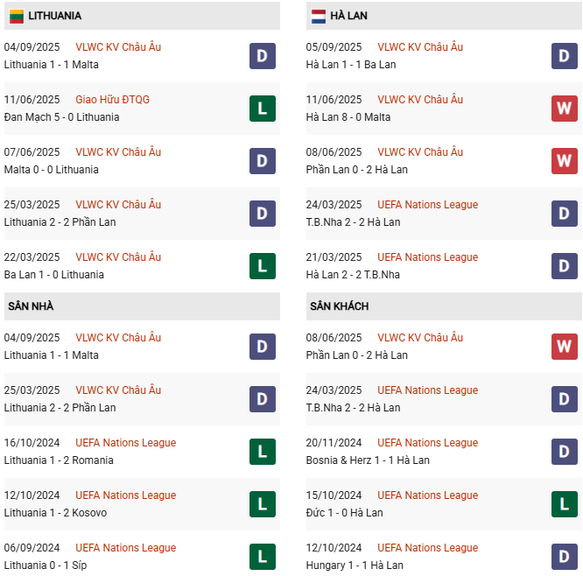Click the LITHUANIA team header
The width and height of the screenshot is (583, 576).
pos(54,16)
